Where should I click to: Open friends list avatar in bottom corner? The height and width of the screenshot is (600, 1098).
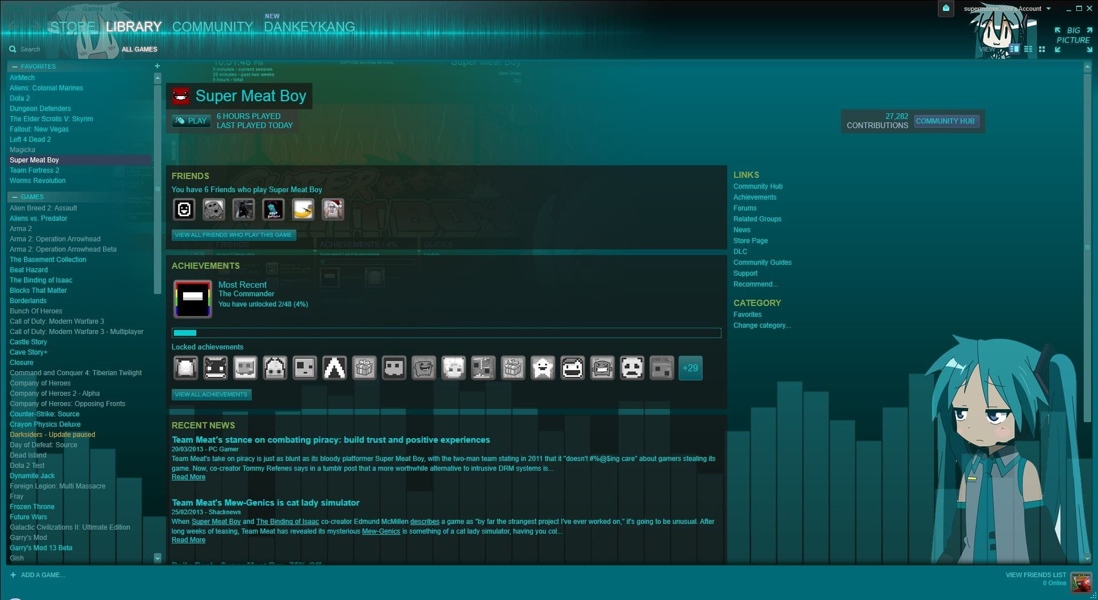click(1081, 583)
